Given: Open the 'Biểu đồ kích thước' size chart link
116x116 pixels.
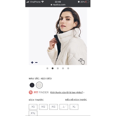Looking at the screenshot, I should coord(76,100).
